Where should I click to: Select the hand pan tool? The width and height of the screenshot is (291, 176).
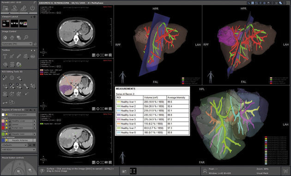coord(12,38)
